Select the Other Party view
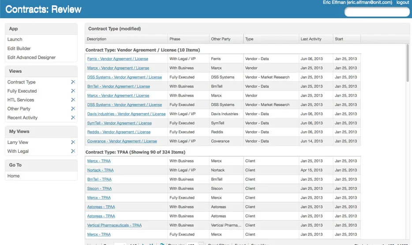This screenshot has height=245, width=412. pos(19,109)
